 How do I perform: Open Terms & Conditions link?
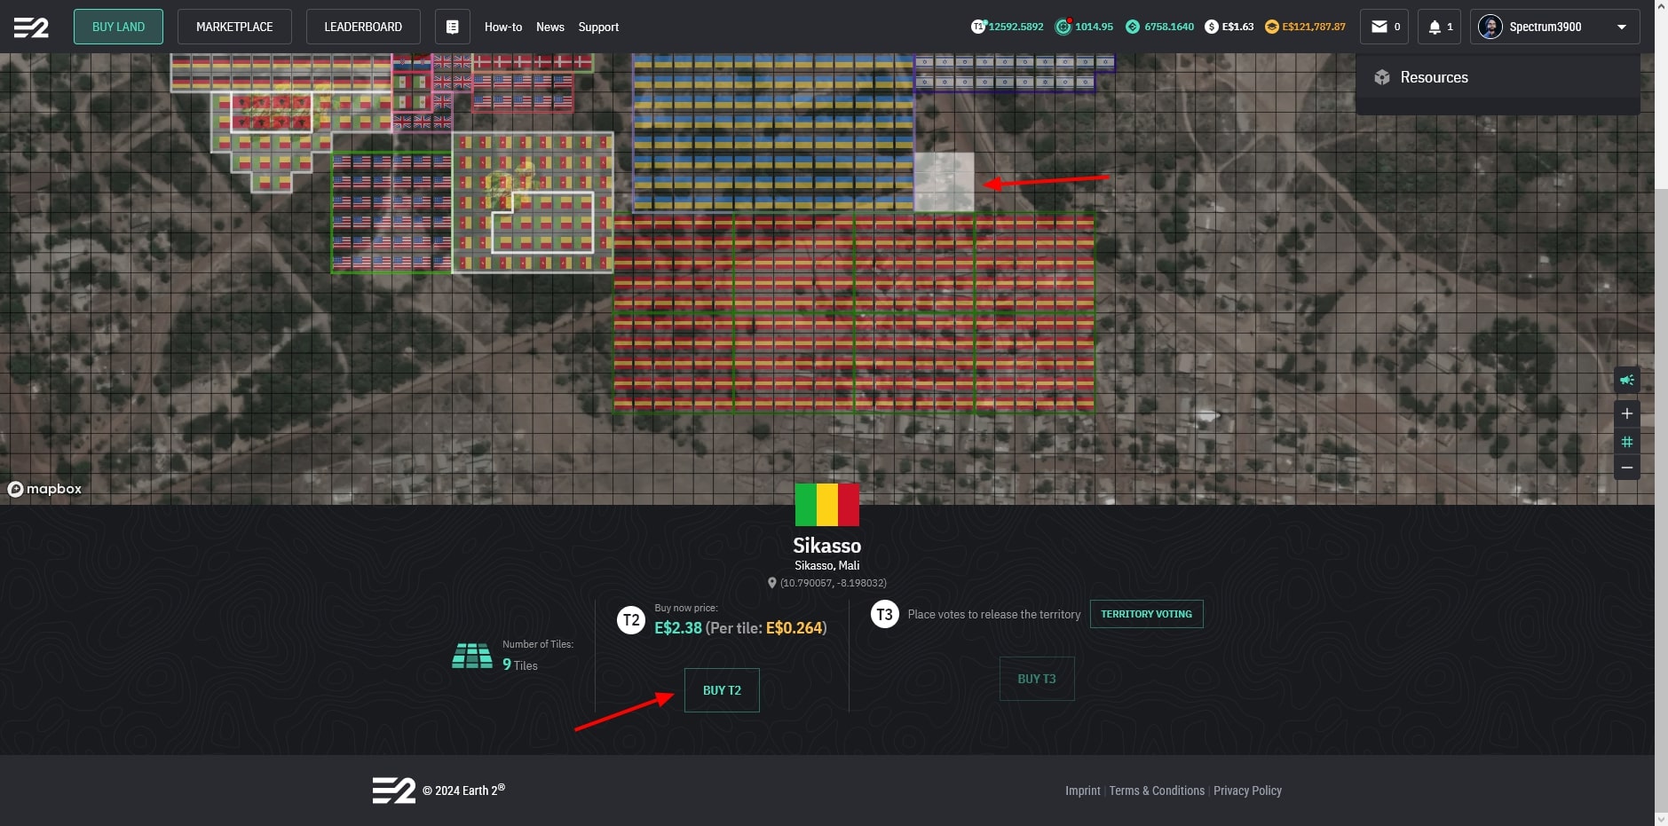[1157, 791]
